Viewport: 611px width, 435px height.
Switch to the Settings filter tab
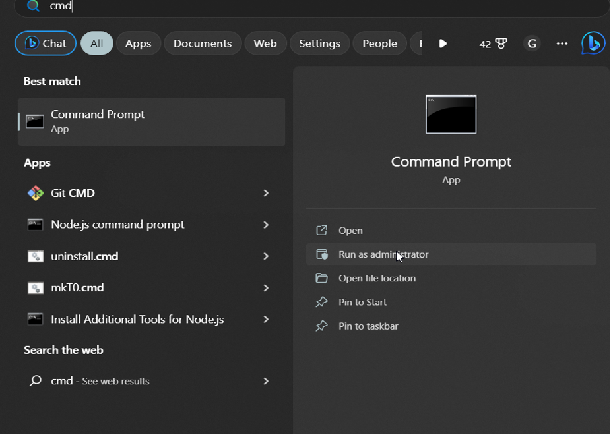[319, 43]
